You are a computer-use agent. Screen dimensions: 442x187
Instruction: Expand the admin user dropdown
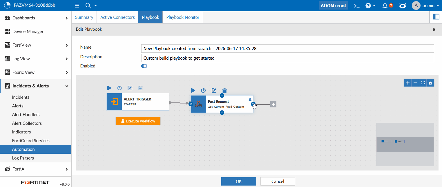pyautogui.click(x=425, y=5)
